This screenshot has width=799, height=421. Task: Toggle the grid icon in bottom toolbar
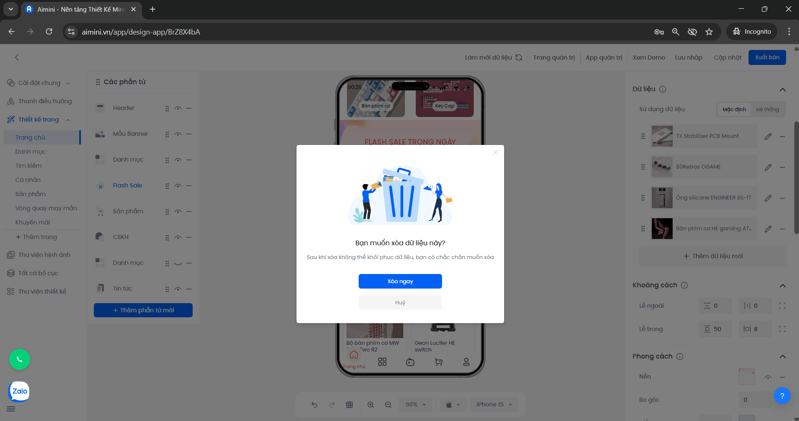pos(349,404)
